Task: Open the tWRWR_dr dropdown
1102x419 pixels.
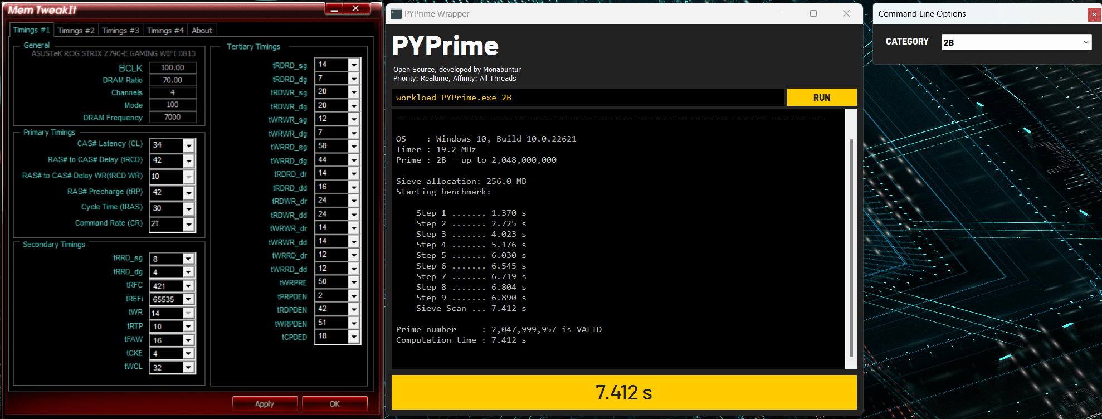Action: coord(354,228)
